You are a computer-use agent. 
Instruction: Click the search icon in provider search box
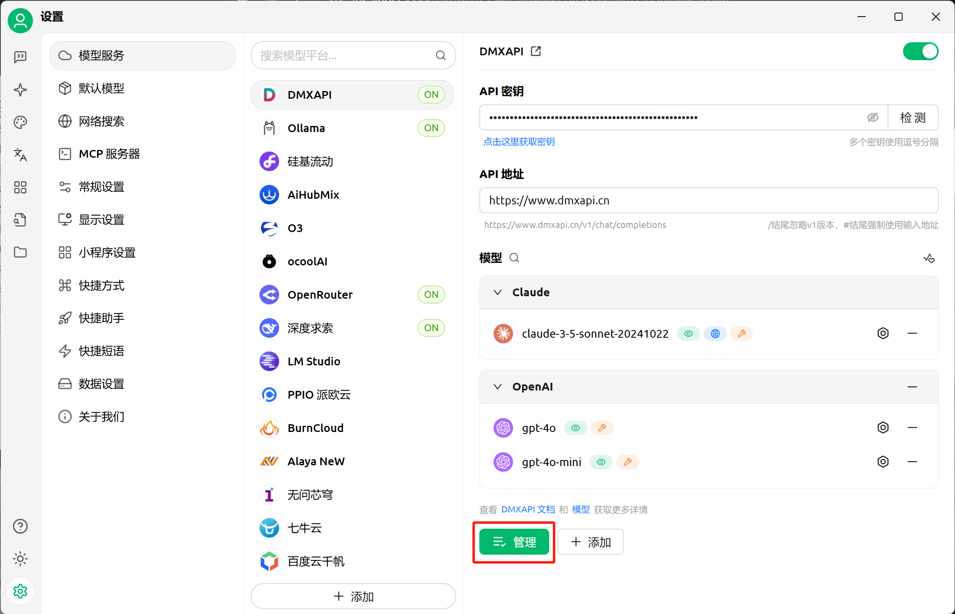(441, 55)
